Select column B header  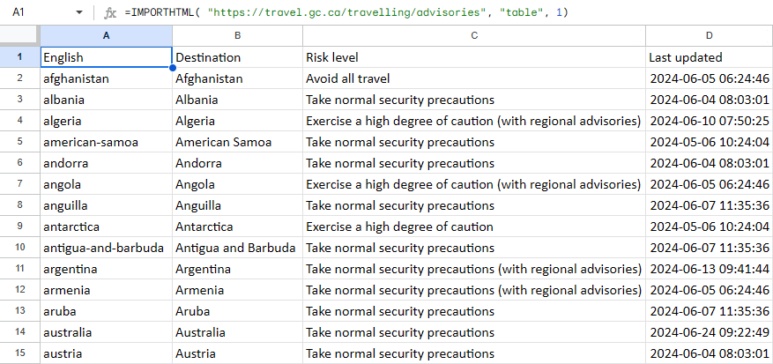238,35
